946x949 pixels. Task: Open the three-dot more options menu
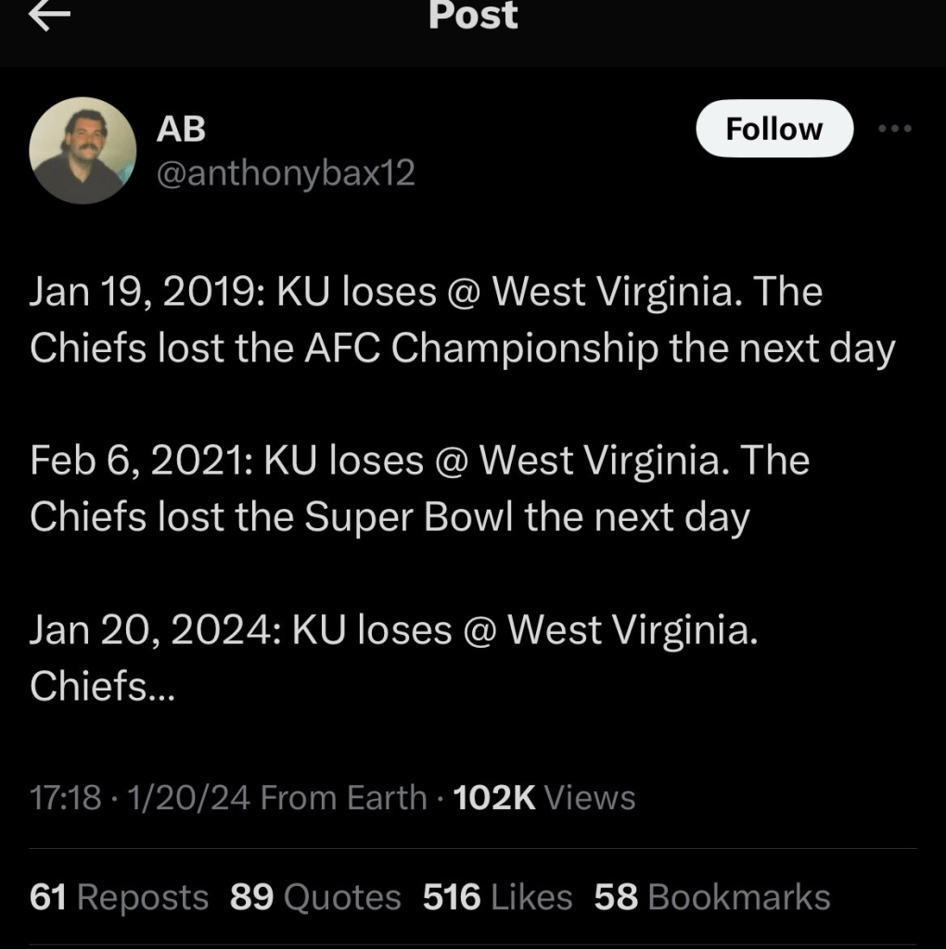tap(895, 129)
